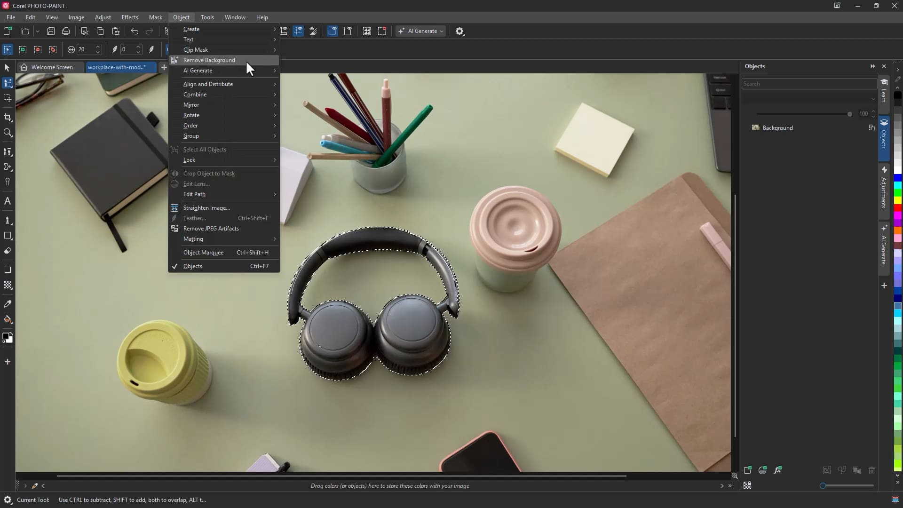Image resolution: width=903 pixels, height=508 pixels.
Task: Click the Print icon in toolbar
Action: [x=66, y=31]
